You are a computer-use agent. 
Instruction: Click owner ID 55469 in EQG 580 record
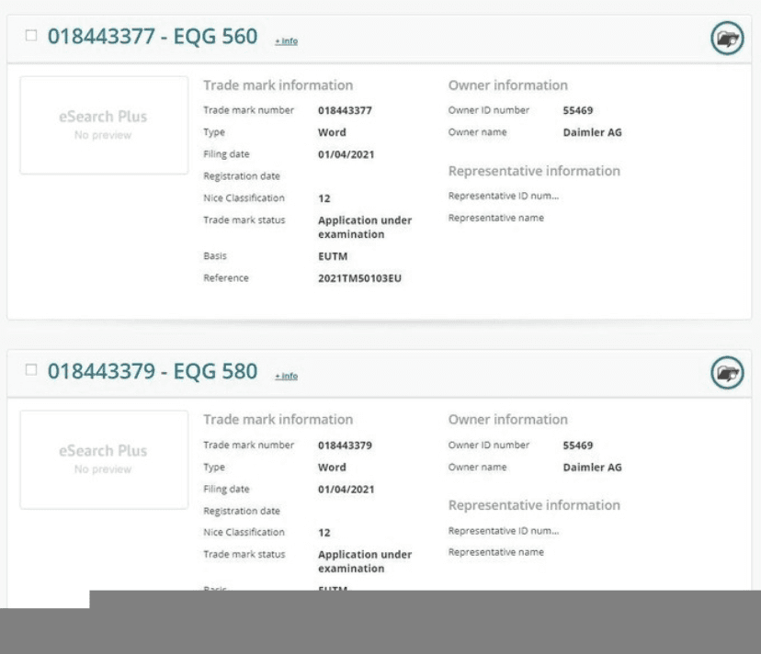click(x=577, y=445)
